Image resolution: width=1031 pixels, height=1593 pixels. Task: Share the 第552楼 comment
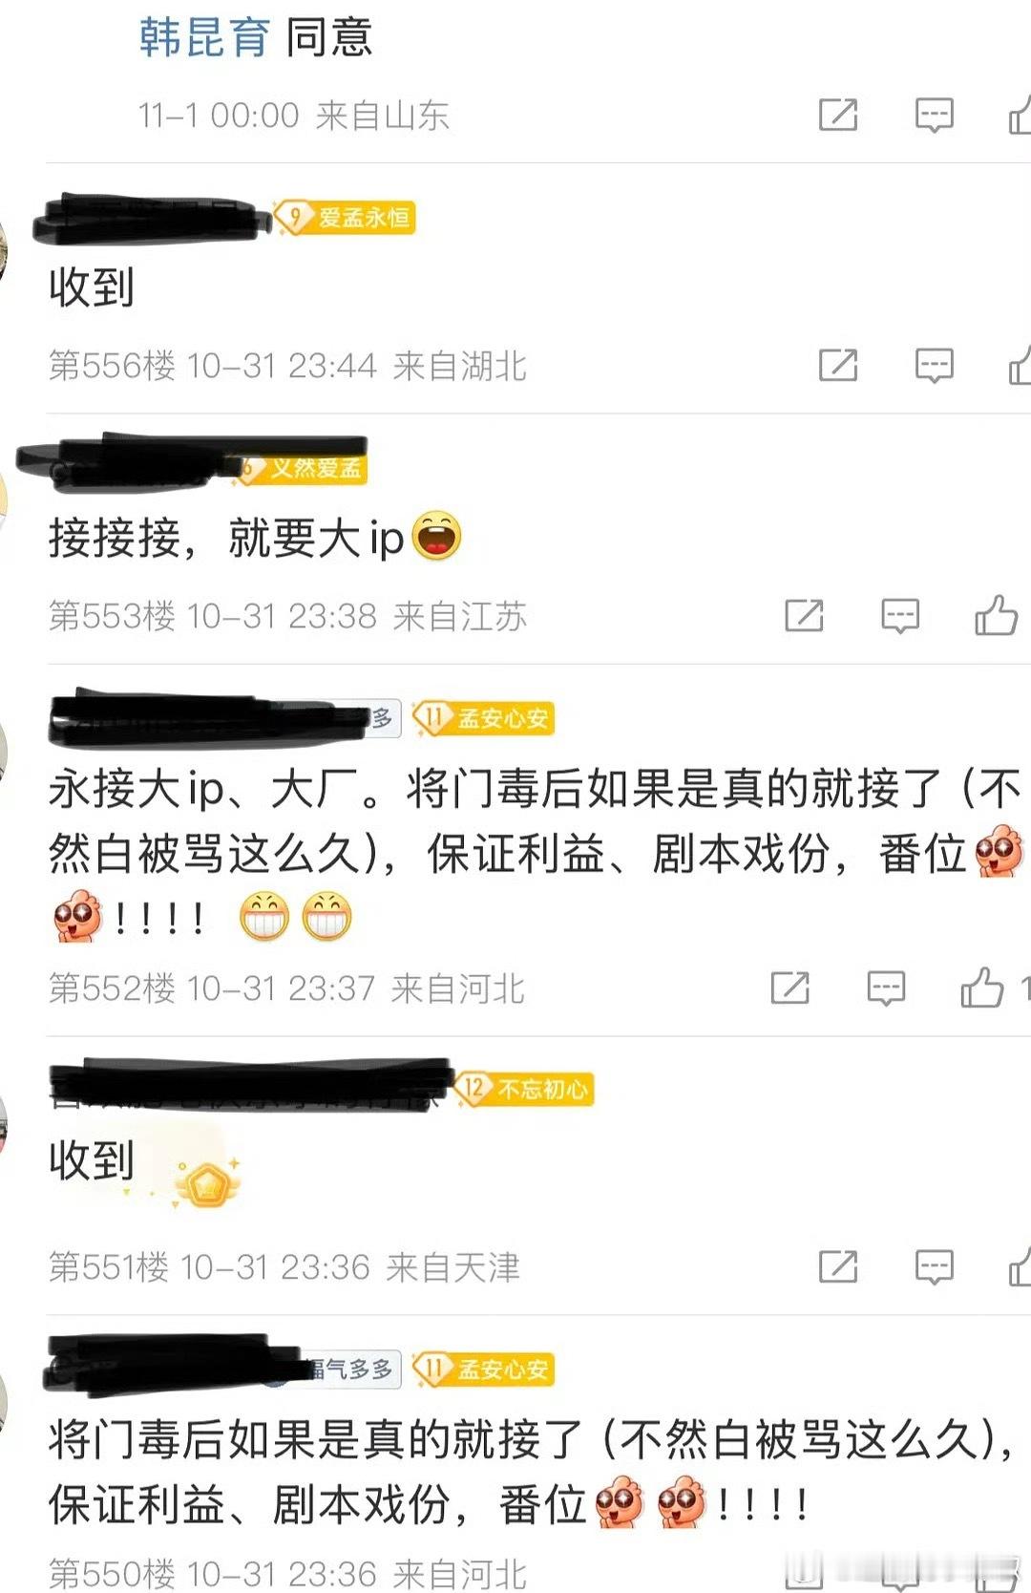pyautogui.click(x=790, y=988)
